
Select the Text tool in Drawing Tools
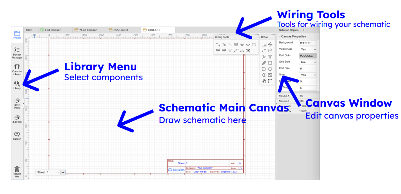[x=270, y=57]
